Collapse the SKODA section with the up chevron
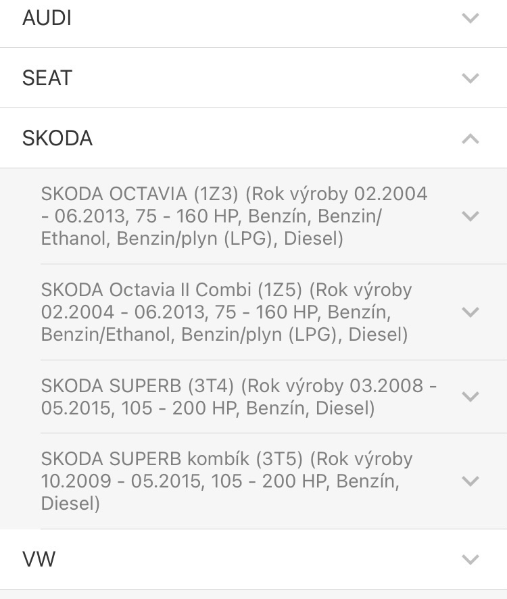 470,139
